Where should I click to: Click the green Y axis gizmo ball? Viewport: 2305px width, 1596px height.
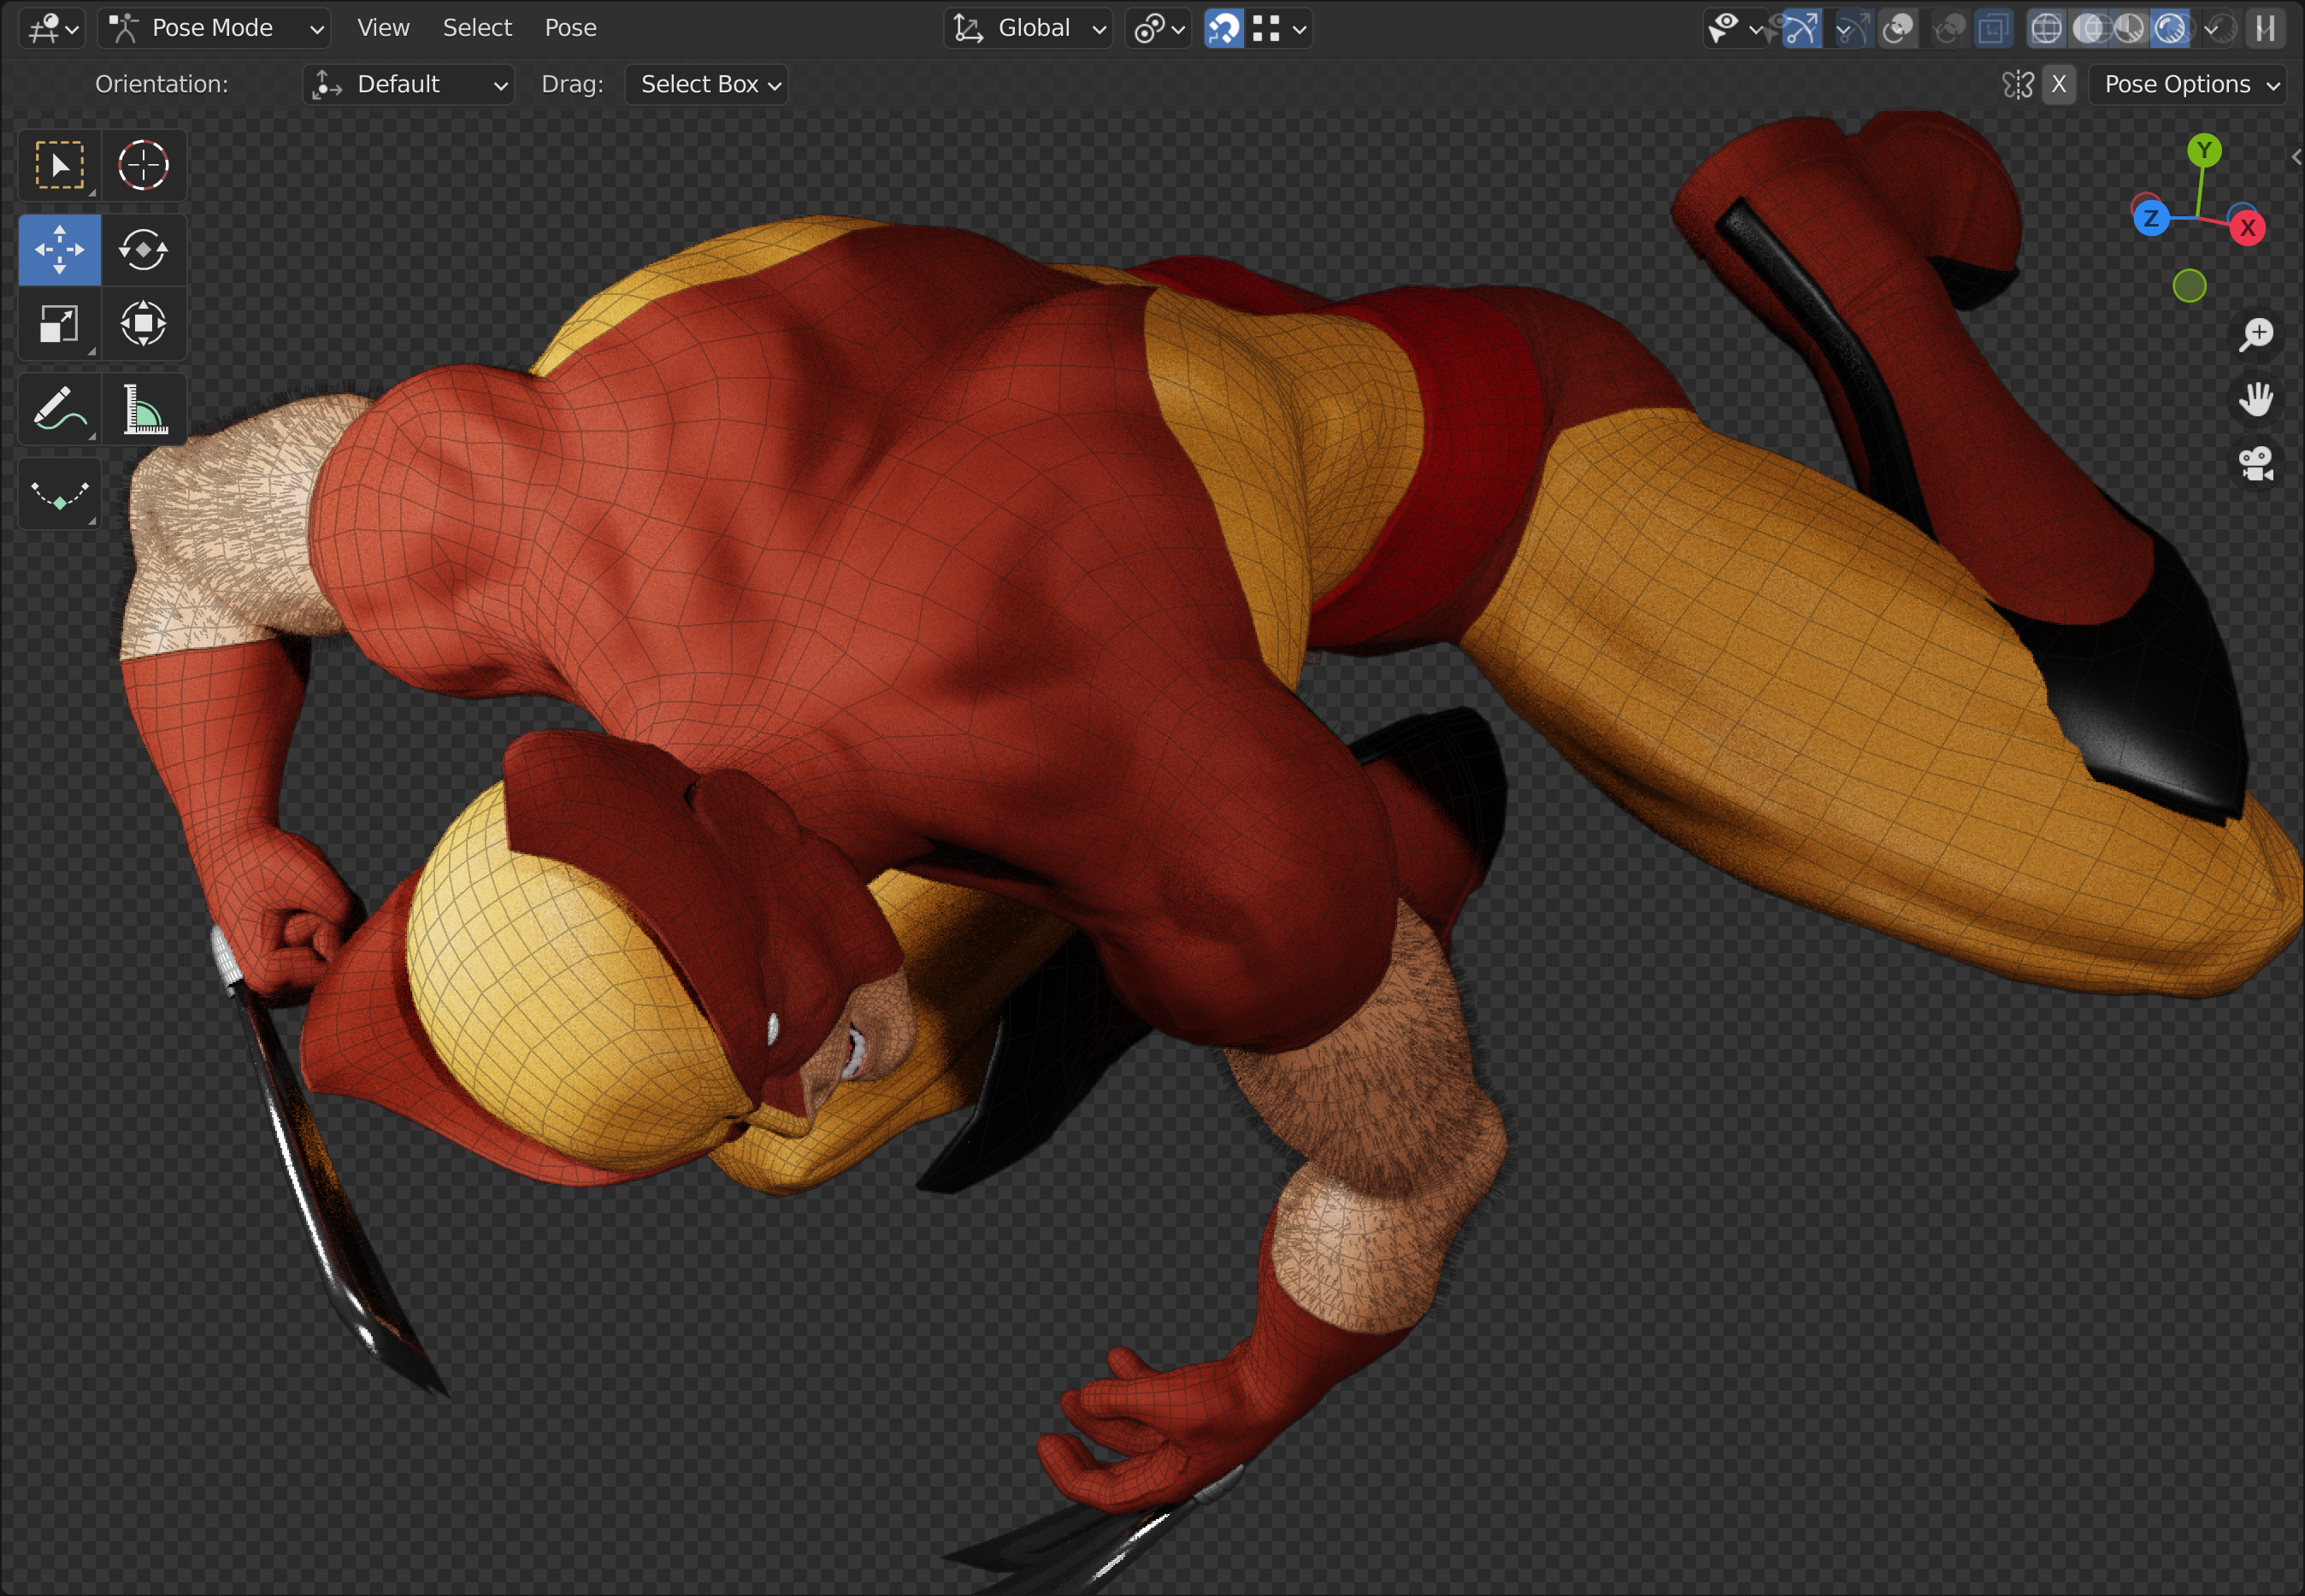2204,150
